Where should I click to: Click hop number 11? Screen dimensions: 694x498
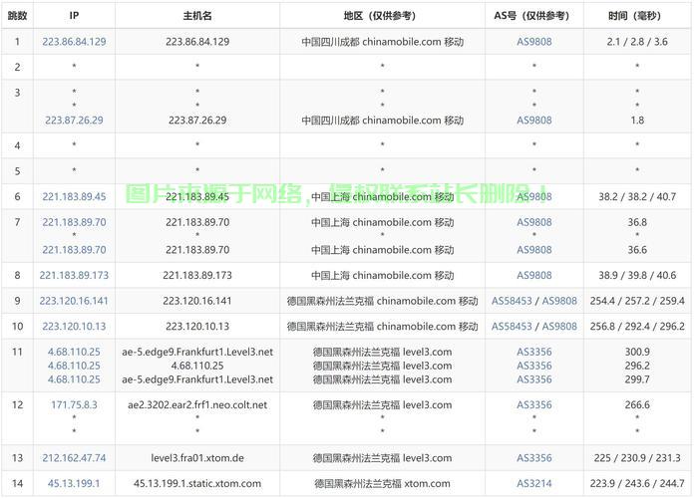click(x=17, y=352)
